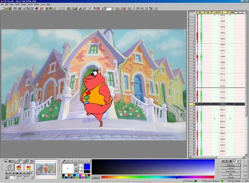Click the opacity field showing 100
Screen dimensions: 249x183
click(81, 172)
